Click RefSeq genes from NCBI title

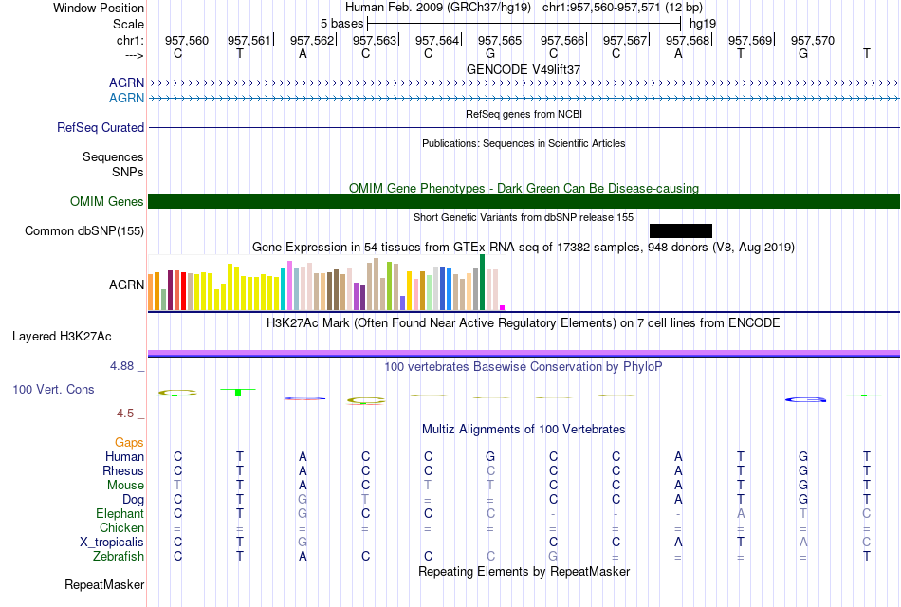(524, 114)
